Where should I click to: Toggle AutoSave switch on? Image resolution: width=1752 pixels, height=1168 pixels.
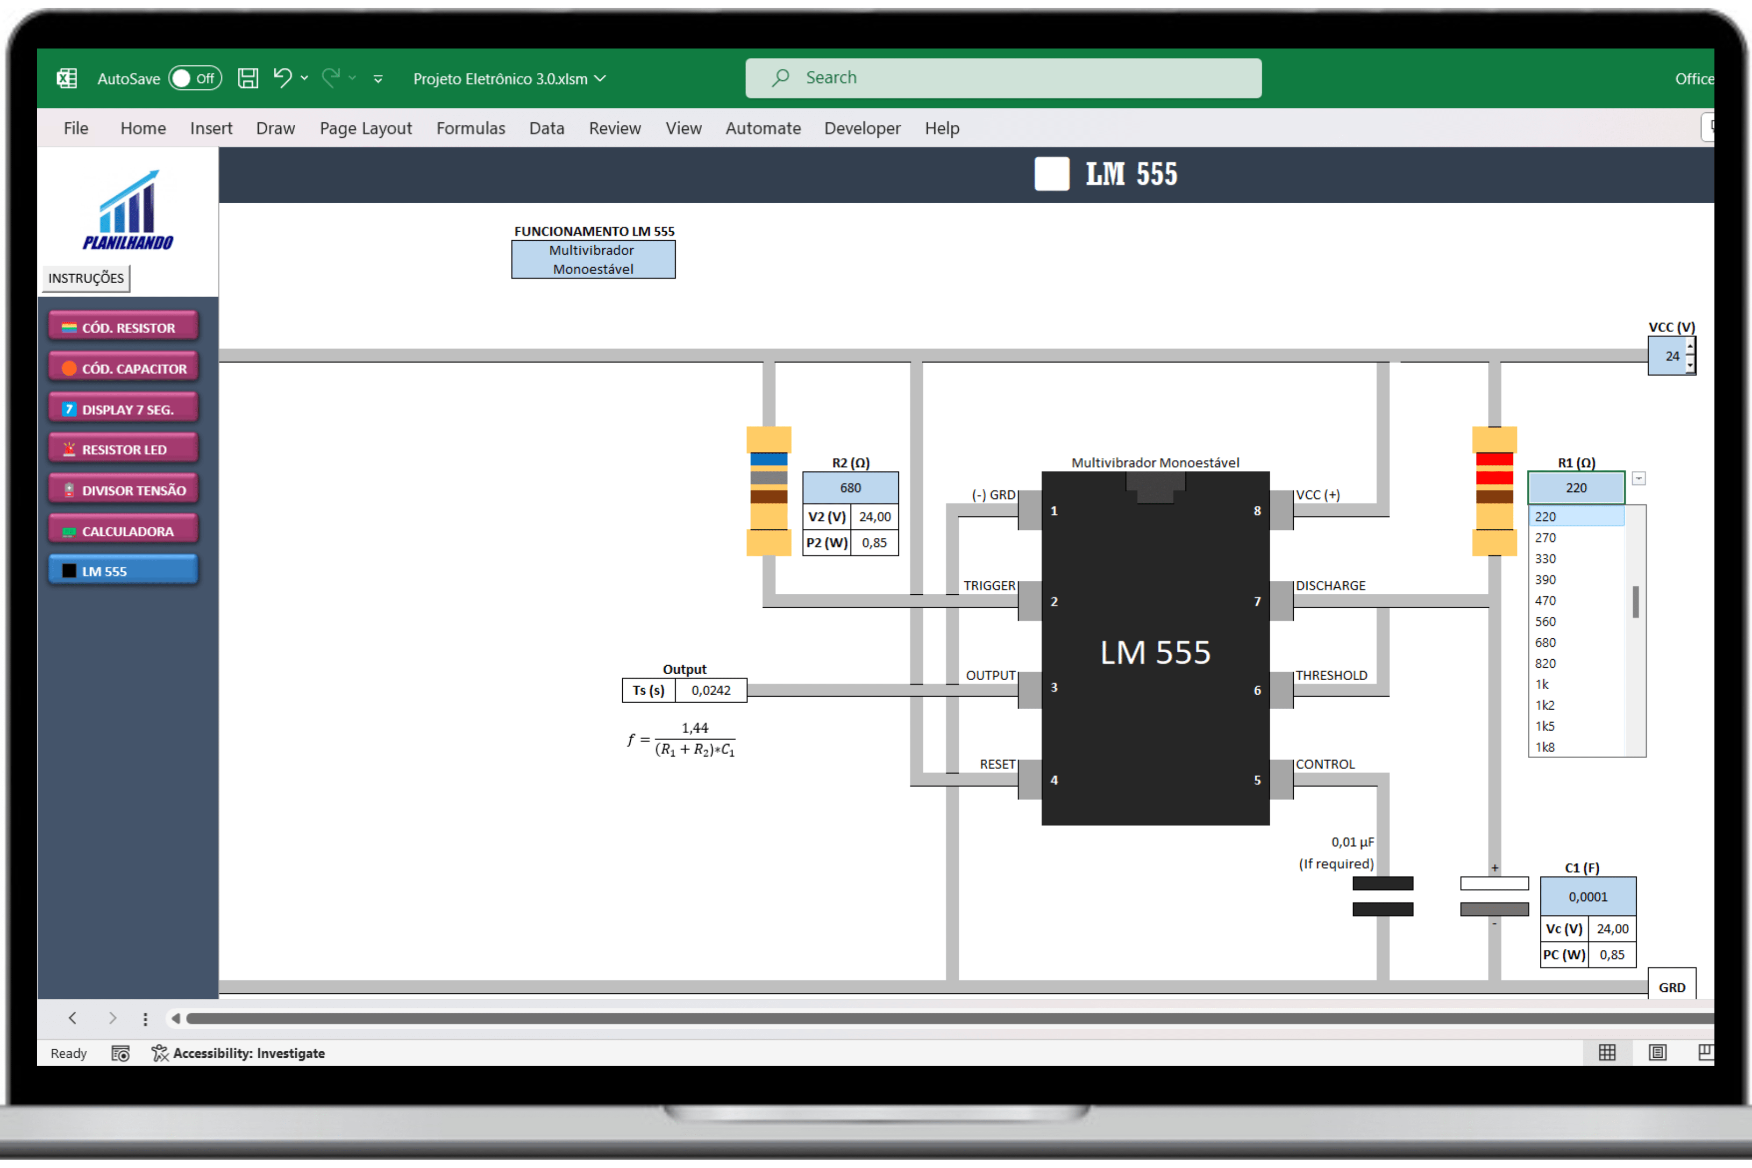click(x=195, y=78)
